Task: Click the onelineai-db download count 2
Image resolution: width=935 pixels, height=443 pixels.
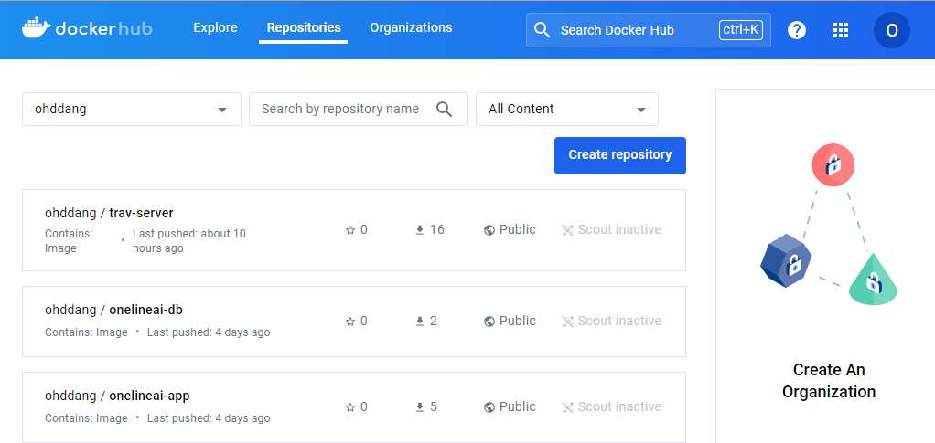Action: 434,321
